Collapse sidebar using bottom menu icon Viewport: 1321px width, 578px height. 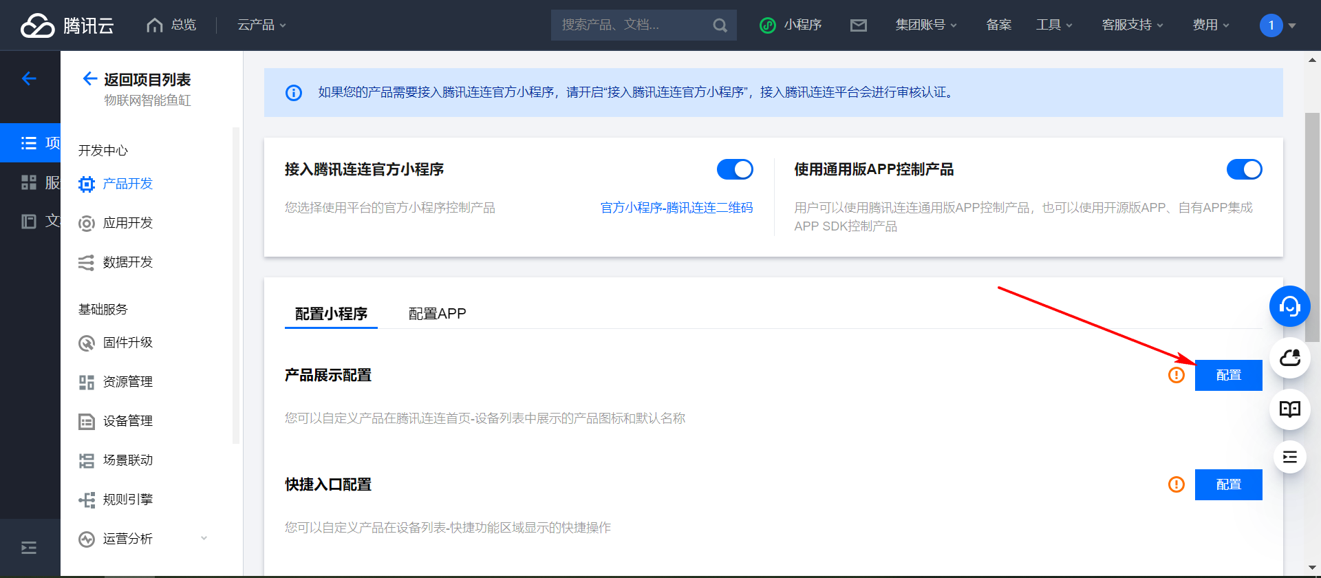tap(29, 548)
